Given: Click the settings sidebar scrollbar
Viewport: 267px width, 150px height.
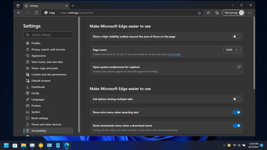Looking at the screenshot, I should 79,74.
